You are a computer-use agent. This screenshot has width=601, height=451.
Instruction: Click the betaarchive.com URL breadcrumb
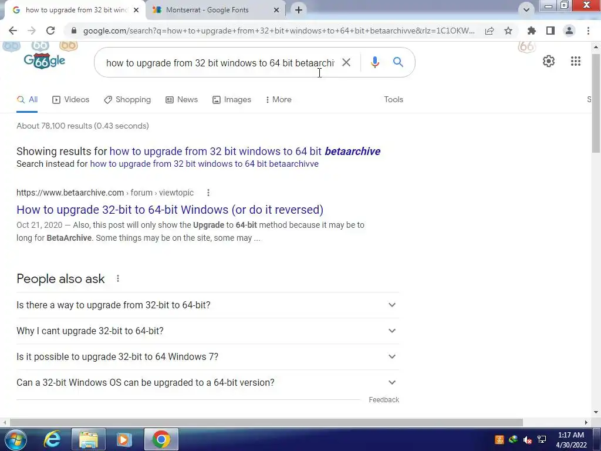coord(105,193)
